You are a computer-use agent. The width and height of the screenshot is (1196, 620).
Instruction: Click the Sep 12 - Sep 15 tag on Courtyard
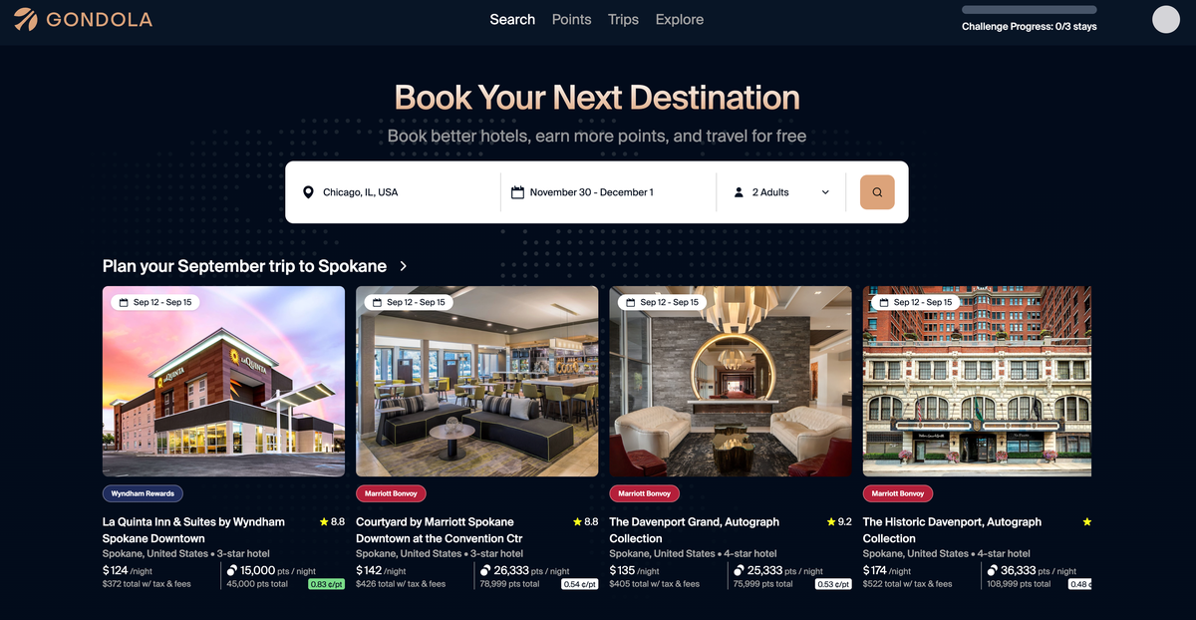(x=409, y=302)
